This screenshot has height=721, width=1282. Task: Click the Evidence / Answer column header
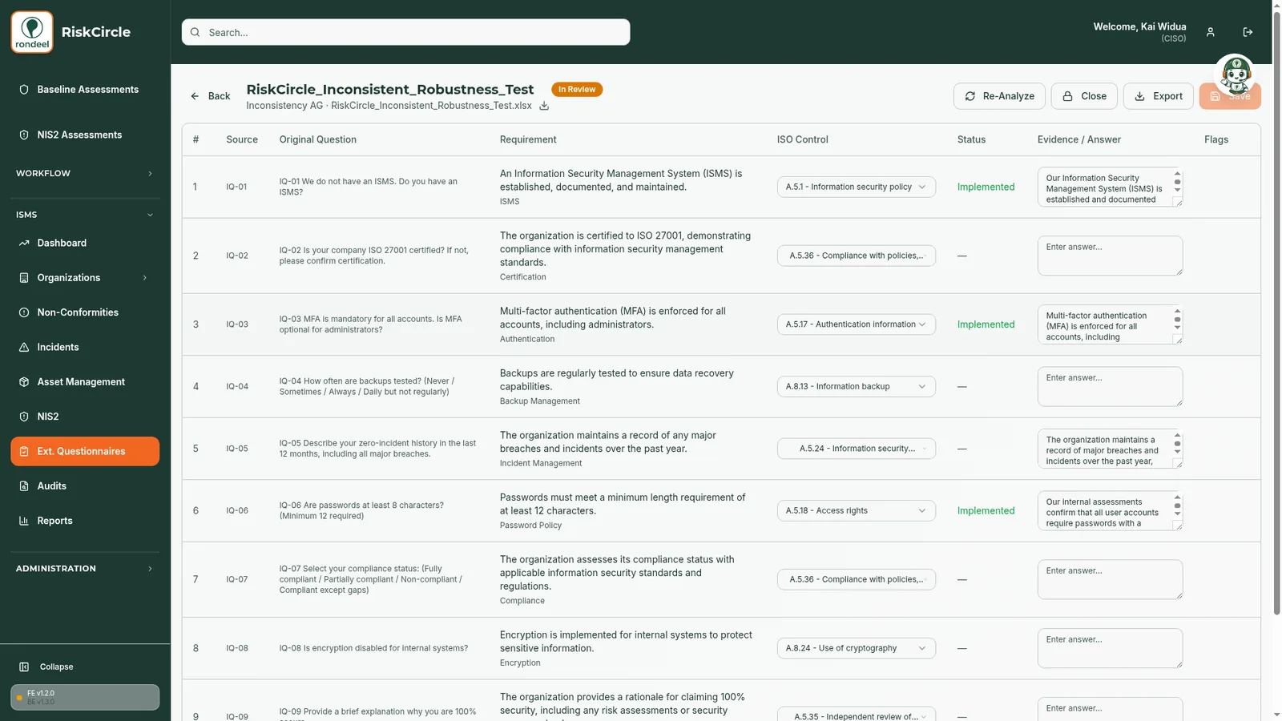tap(1078, 139)
